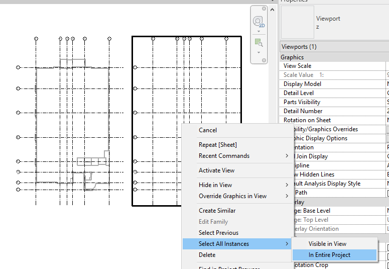Open navigation bar customize menu at bottom
The image size is (389, 269).
[264, 60]
